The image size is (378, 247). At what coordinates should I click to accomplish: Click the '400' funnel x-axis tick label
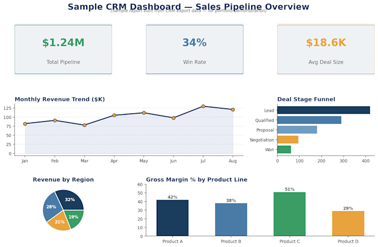coord(365,161)
